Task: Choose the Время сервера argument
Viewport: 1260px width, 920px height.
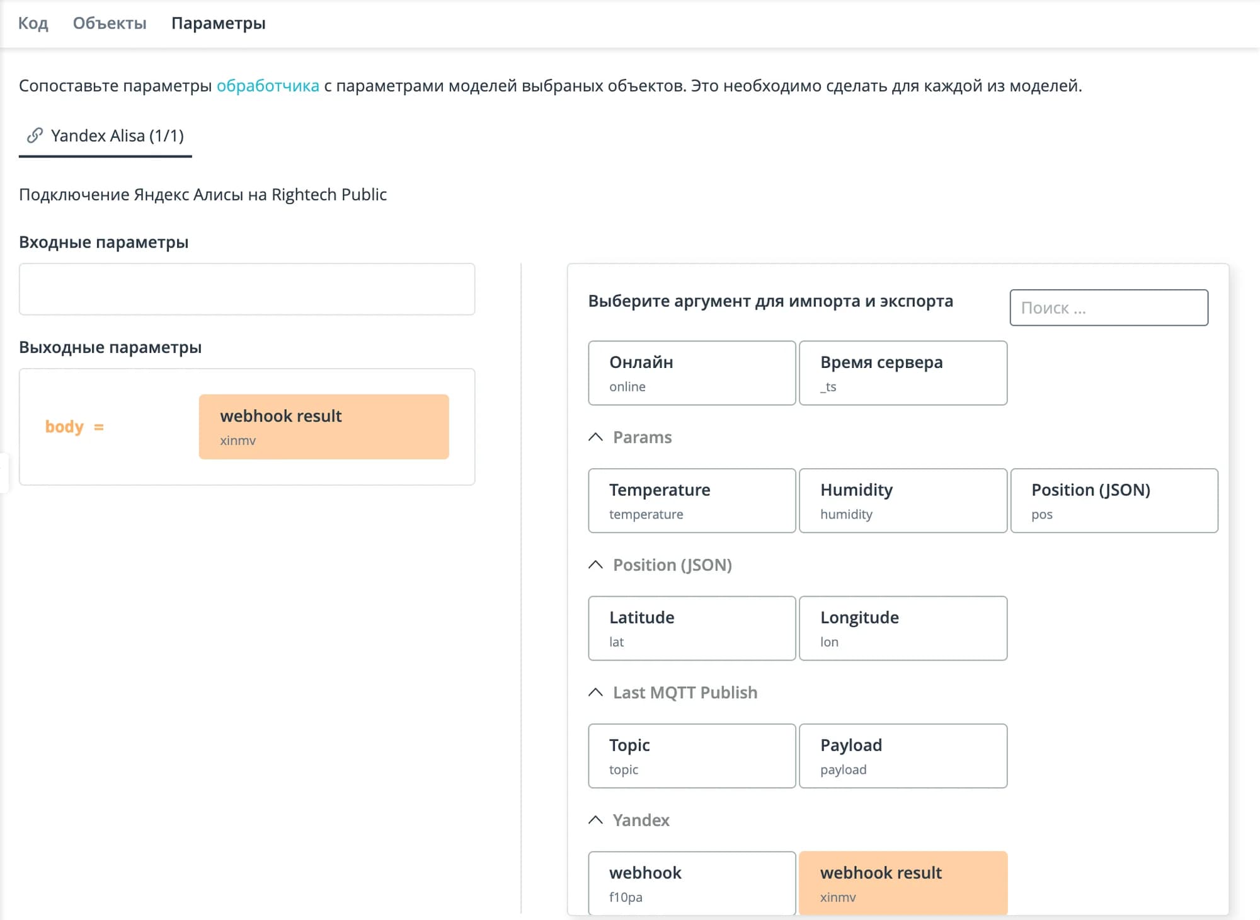Action: tap(903, 373)
